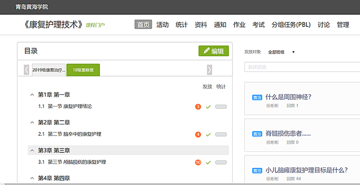Click the orange badge 4 for section 2.1
Image resolution: width=360 pixels, height=185 pixels.
click(198, 134)
